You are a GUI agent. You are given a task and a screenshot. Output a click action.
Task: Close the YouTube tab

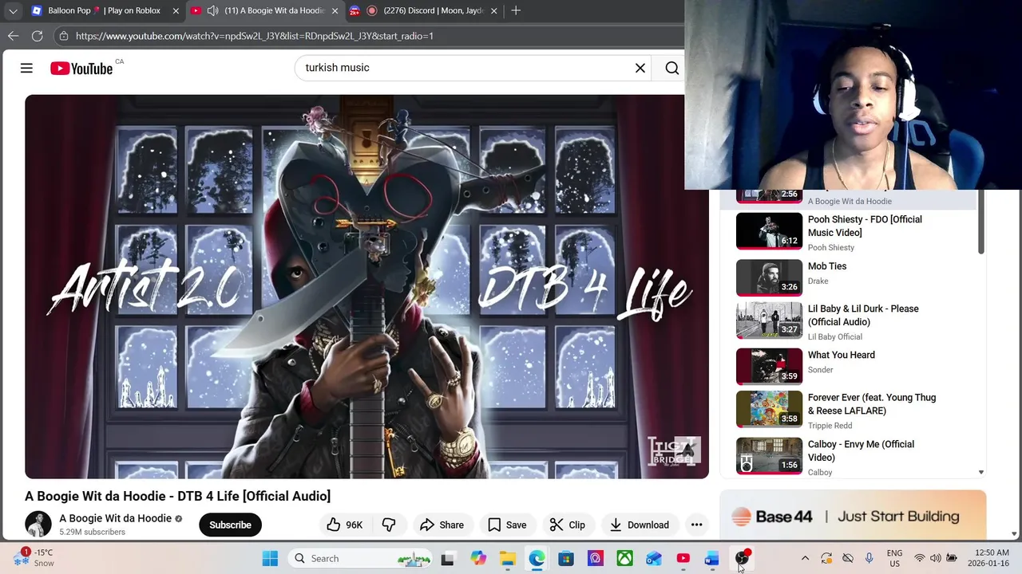335,11
